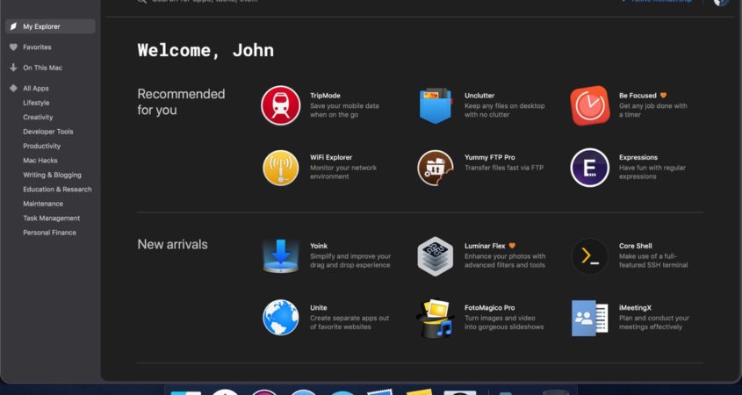Click the Yummy FTP Pro icon
This screenshot has height=395, width=742.
pos(435,168)
